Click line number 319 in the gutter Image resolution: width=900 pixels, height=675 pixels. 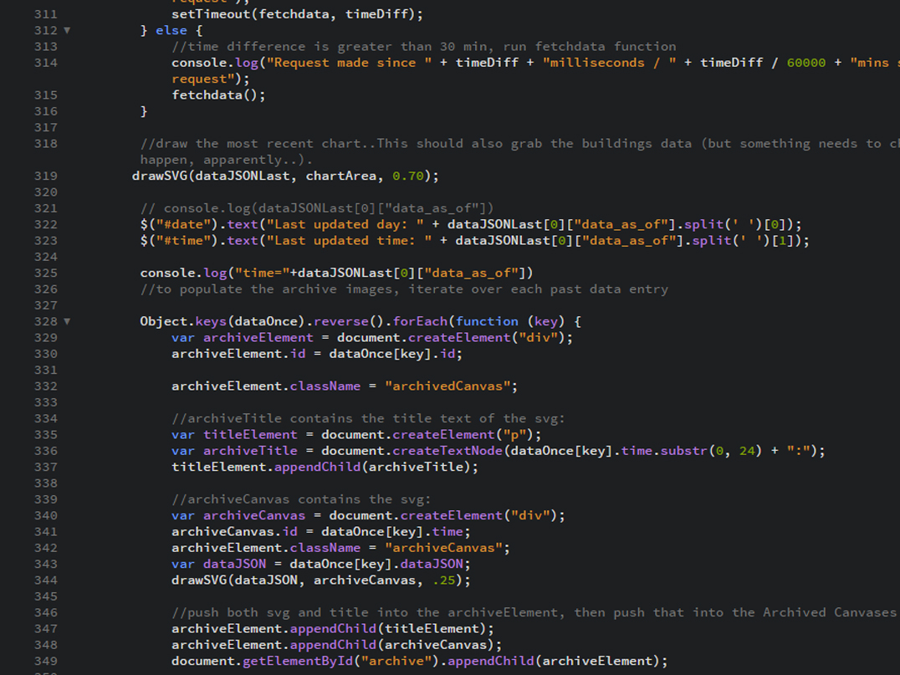click(46, 176)
